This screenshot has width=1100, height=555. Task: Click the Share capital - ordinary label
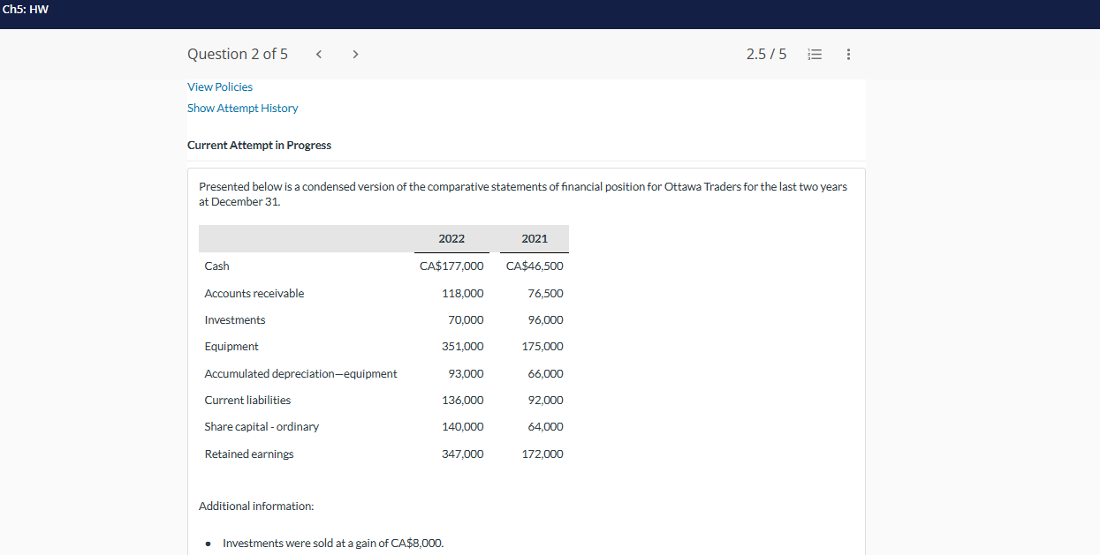click(262, 426)
